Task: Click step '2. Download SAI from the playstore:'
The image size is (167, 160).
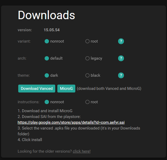Action: click(x=49, y=117)
